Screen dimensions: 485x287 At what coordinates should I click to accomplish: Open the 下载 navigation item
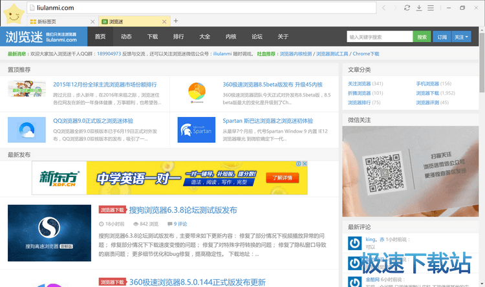(153, 36)
